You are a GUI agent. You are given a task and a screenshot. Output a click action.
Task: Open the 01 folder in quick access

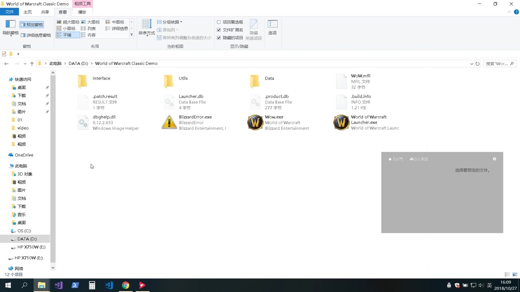click(x=19, y=120)
